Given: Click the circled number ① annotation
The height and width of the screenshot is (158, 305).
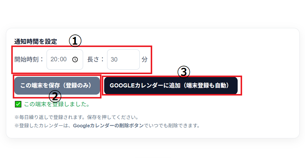Looking at the screenshot, I should tap(75, 41).
